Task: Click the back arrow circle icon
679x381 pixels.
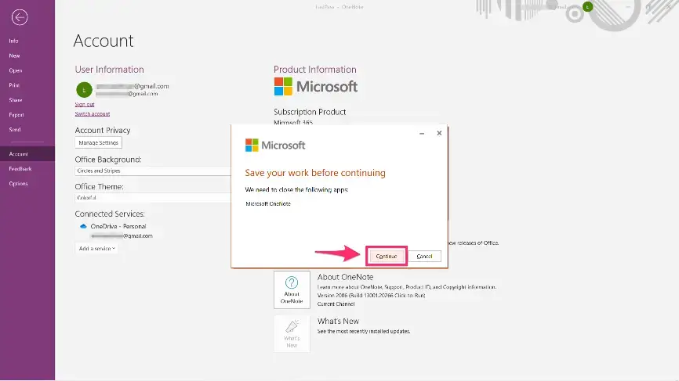Action: [x=20, y=17]
